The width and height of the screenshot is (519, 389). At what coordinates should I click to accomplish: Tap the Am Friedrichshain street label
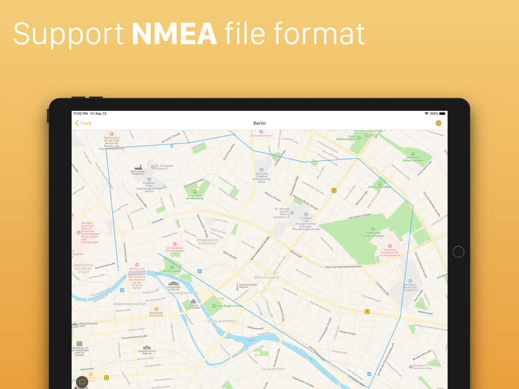pyautogui.click(x=360, y=216)
